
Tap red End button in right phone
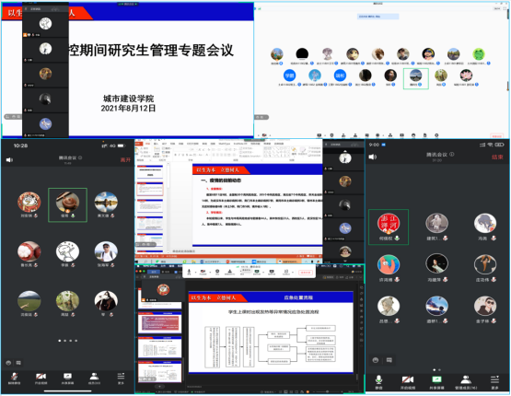click(x=497, y=157)
